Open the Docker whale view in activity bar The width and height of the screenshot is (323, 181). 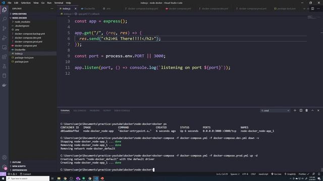coord(4,85)
